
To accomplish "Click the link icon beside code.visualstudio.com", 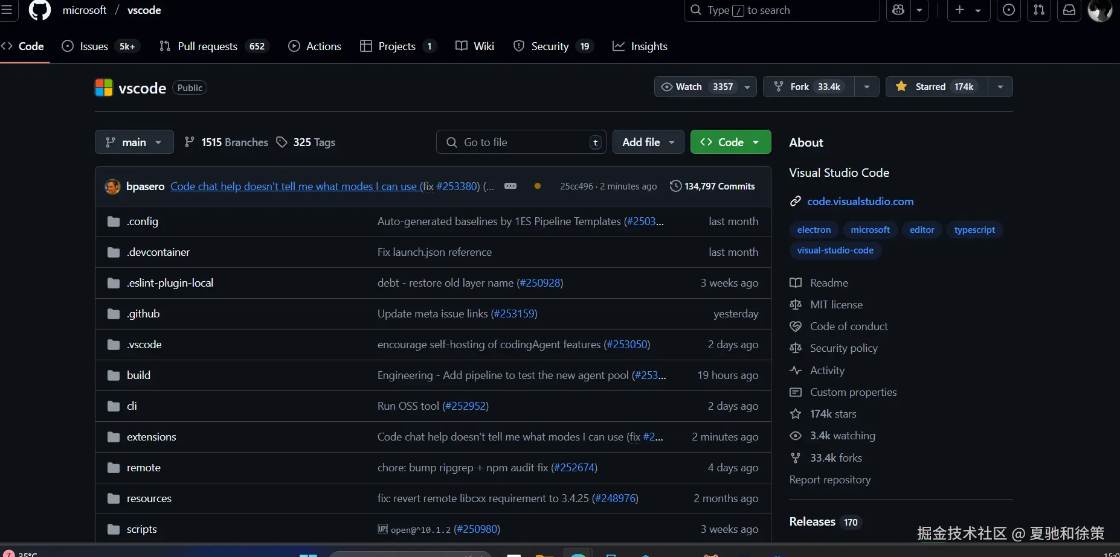I will (x=796, y=202).
